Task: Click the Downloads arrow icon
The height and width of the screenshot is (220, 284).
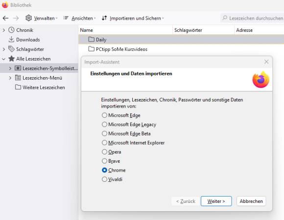Action: [11, 40]
